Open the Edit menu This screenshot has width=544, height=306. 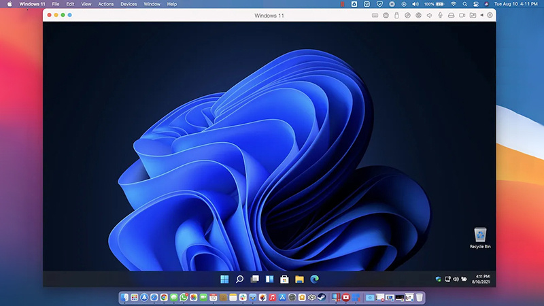point(70,4)
